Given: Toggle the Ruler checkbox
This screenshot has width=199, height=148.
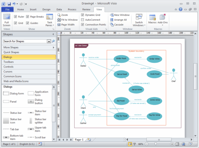Looking at the screenshot, I should 16,16.
